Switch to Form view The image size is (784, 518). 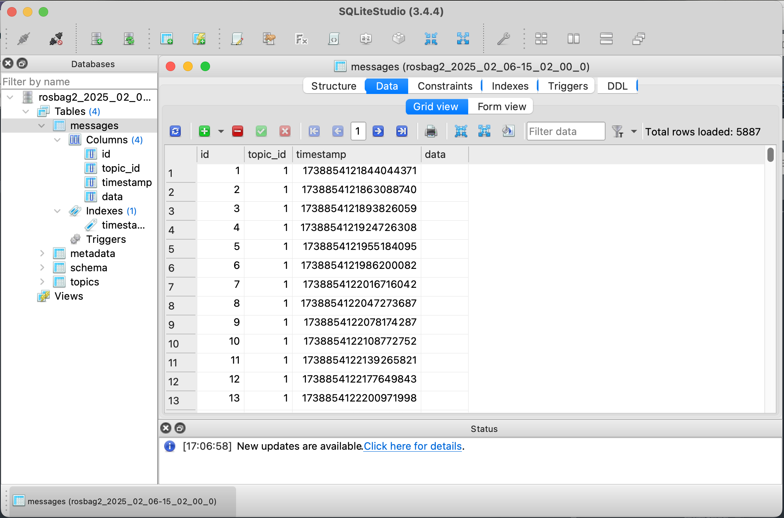pyautogui.click(x=501, y=107)
